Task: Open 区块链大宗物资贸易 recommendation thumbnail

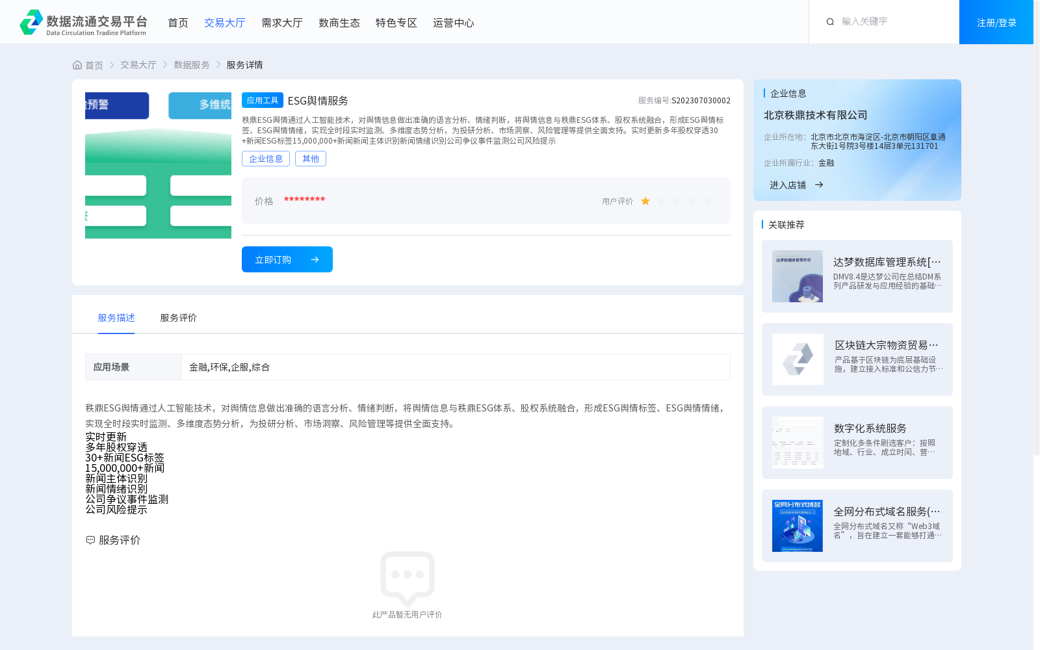Action: click(798, 359)
